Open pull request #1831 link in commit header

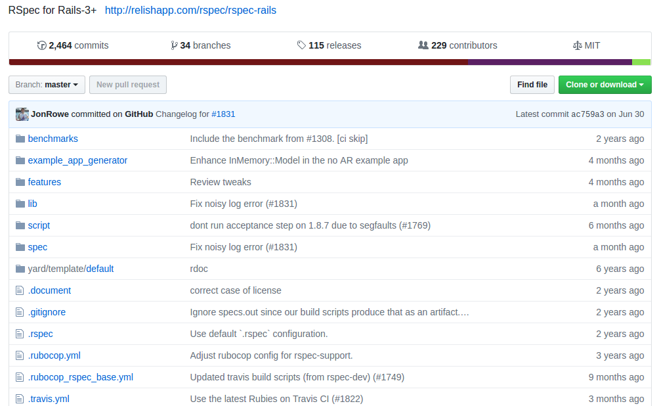click(x=223, y=114)
